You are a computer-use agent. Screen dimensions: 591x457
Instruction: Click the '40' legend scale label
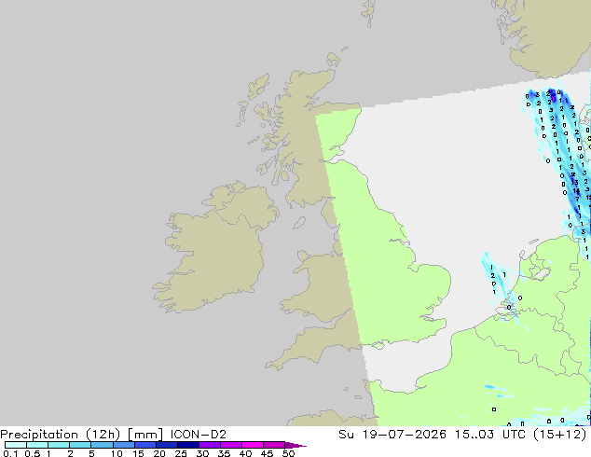(x=245, y=453)
